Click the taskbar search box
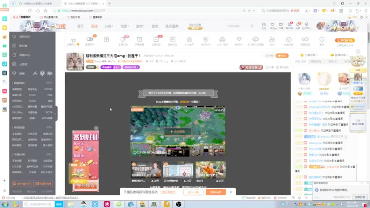Viewport: 370px width, 208px height. click(39, 204)
